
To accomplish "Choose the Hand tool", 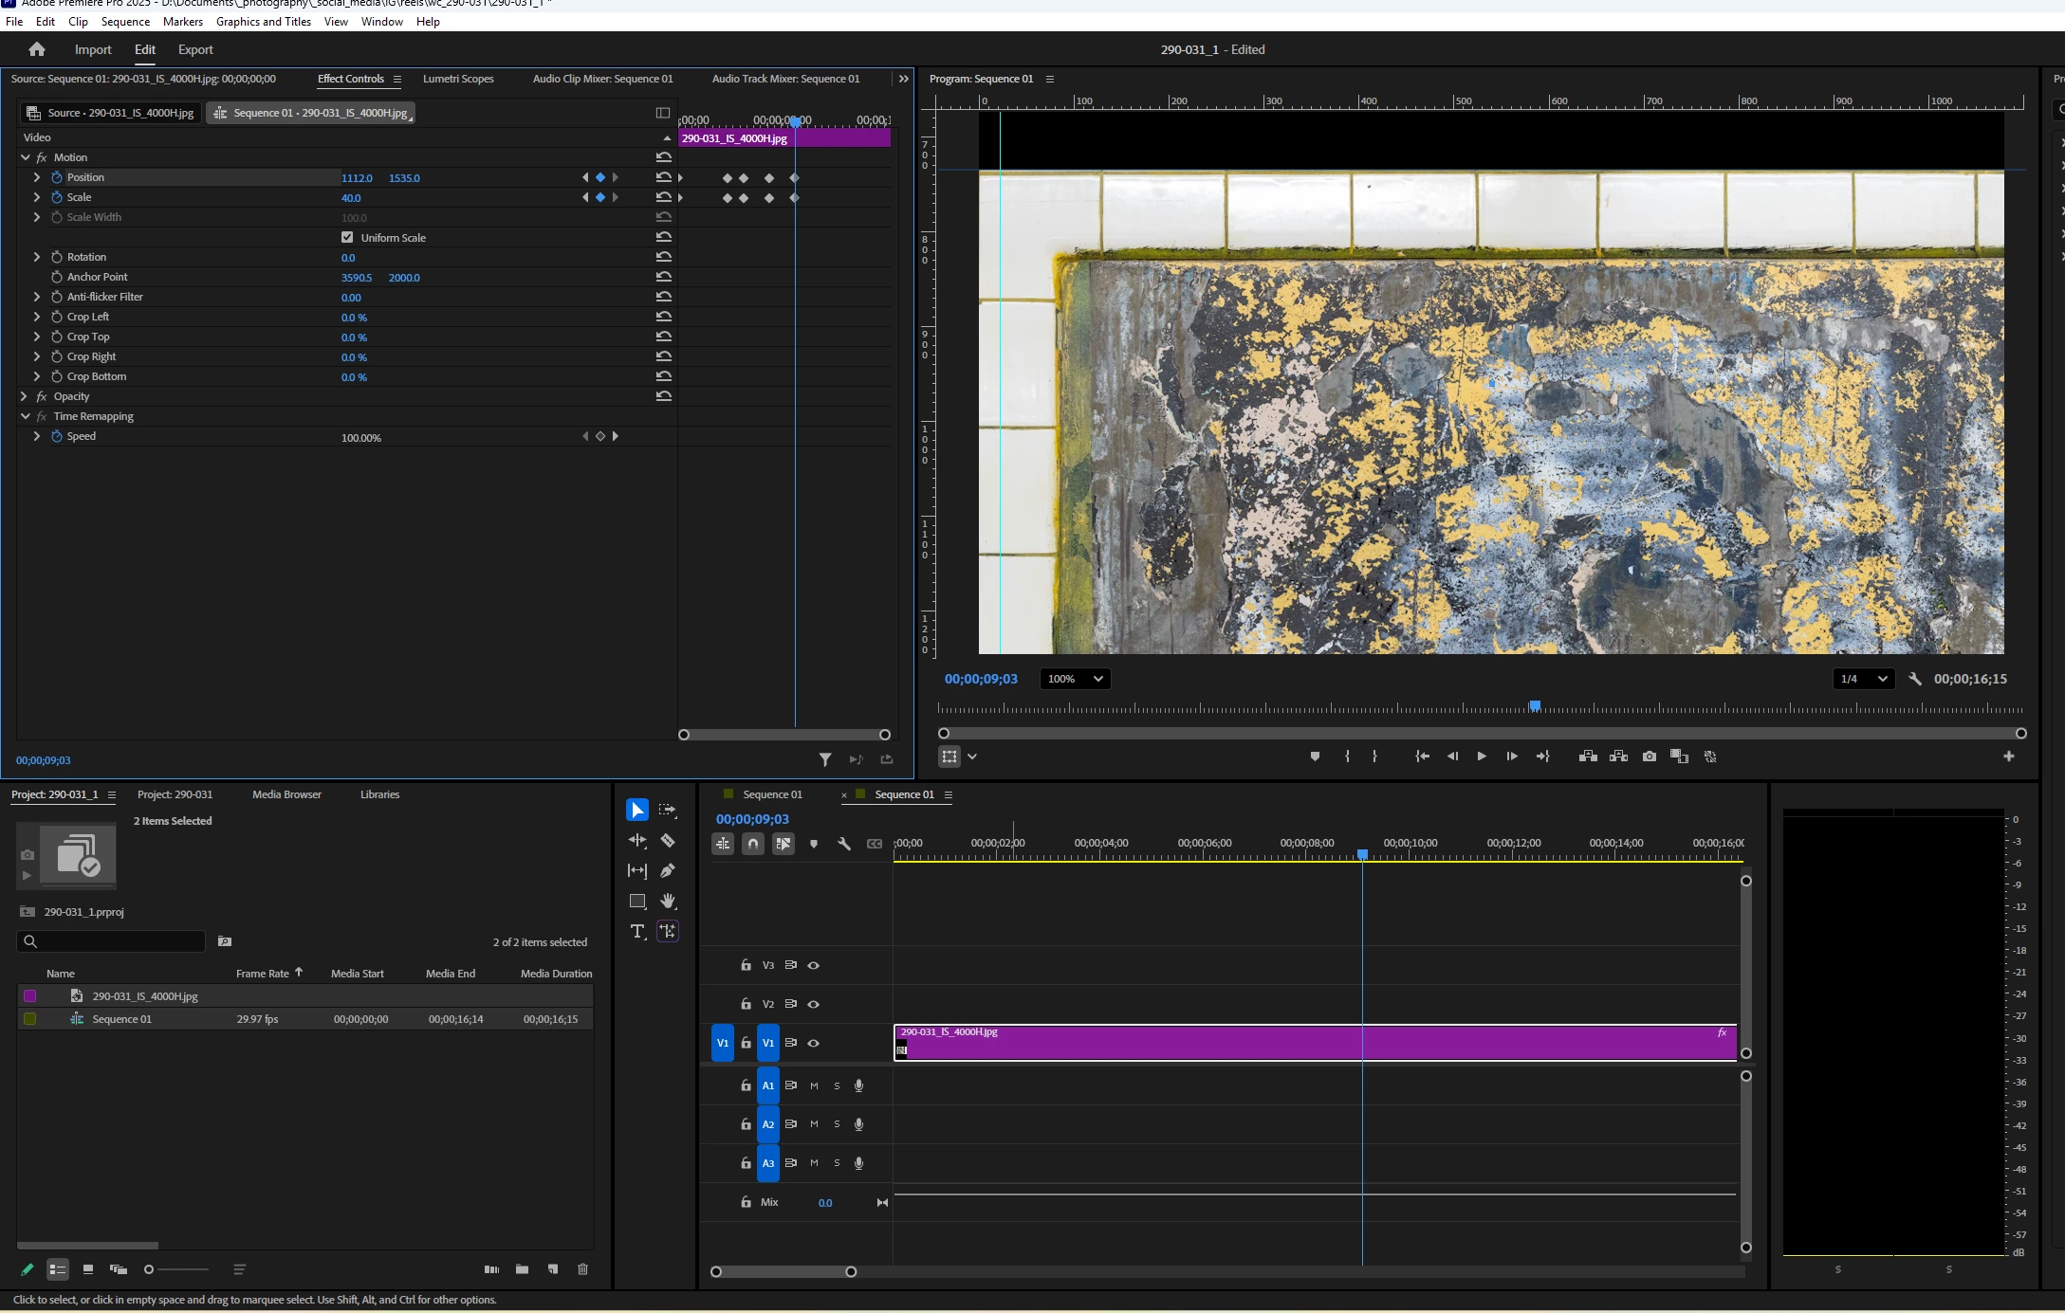I will click(x=668, y=901).
